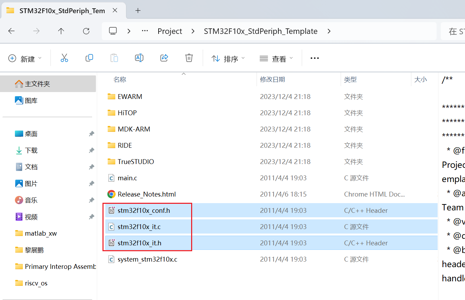Sort by 修改日期 column header
Image resolution: width=465 pixels, height=300 pixels.
[x=272, y=80]
